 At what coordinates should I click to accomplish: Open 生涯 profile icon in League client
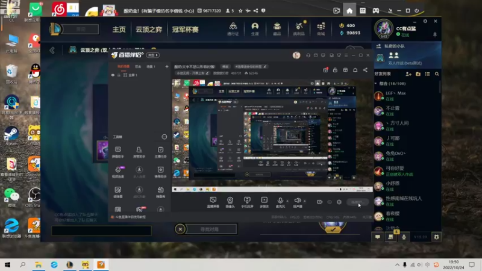pos(255,29)
